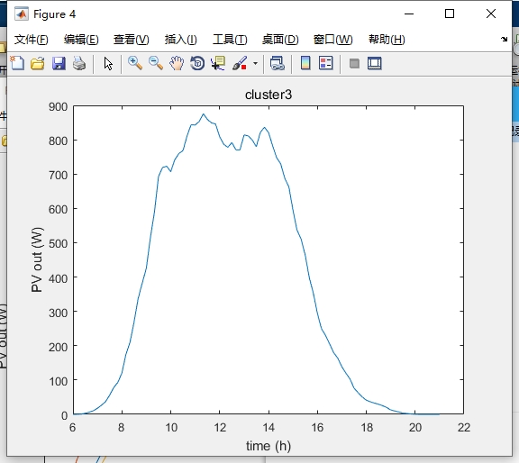This screenshot has height=463, width=519.
Task: Insert a colorbar using toolbar icon
Action: (x=305, y=63)
